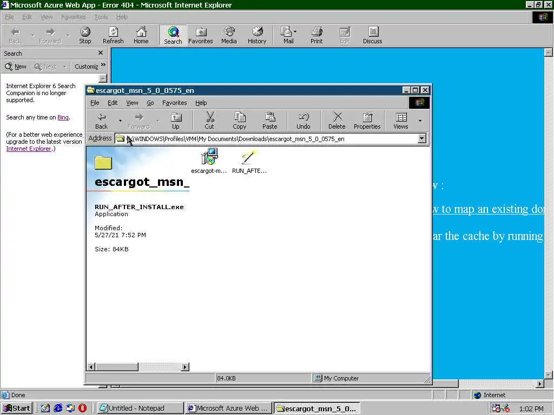Select the RUN_AFTE... application file icon
This screenshot has width=554, height=415.
pyautogui.click(x=249, y=161)
